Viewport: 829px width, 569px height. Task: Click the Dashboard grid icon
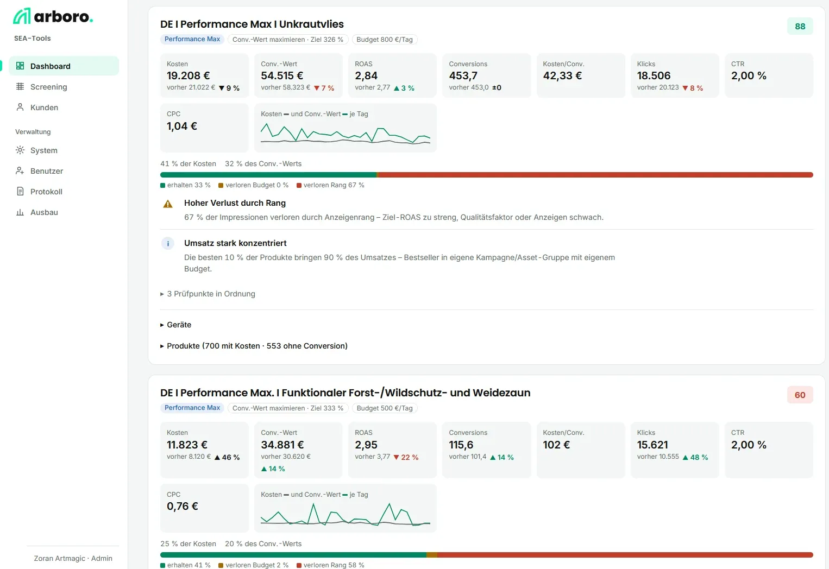20,66
